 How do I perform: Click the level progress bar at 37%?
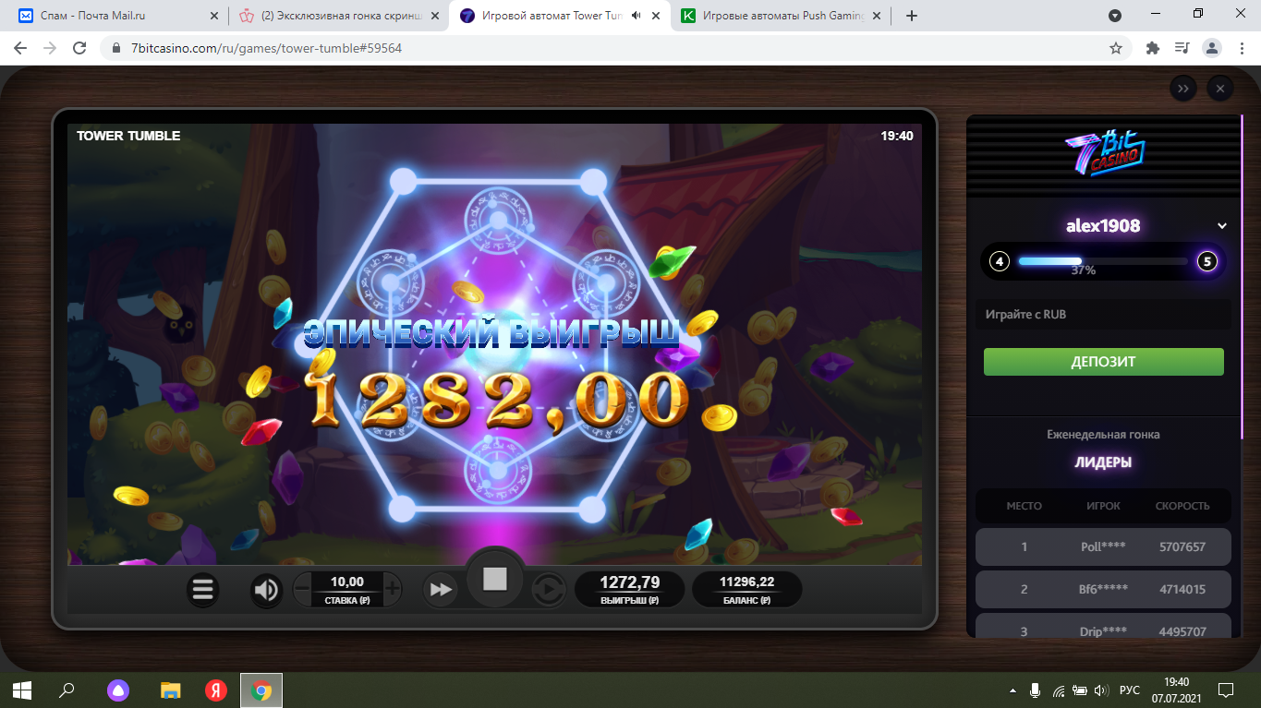point(1103,262)
